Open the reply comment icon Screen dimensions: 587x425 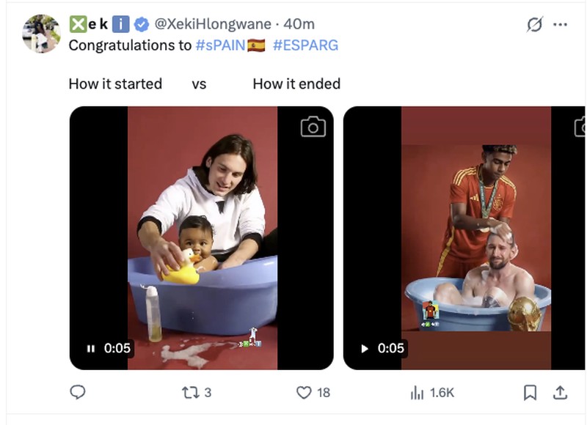coord(78,392)
